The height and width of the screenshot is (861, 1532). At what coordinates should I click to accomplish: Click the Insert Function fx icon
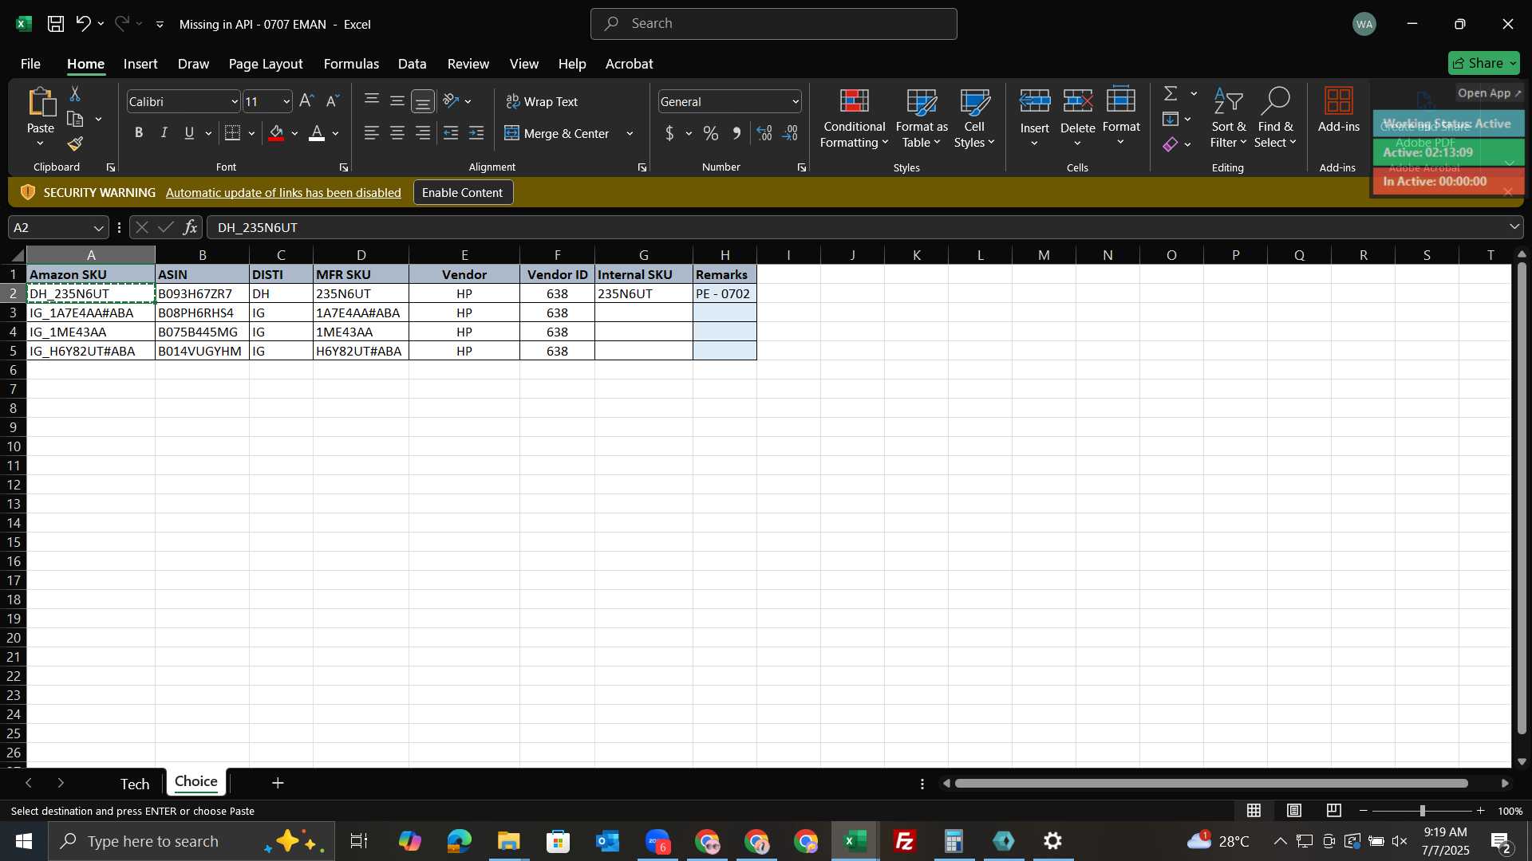tap(190, 228)
